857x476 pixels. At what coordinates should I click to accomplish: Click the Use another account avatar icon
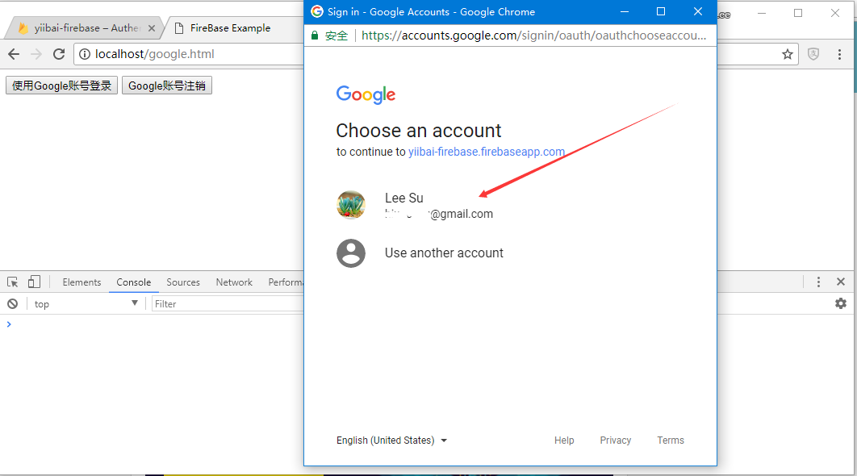[x=351, y=253]
